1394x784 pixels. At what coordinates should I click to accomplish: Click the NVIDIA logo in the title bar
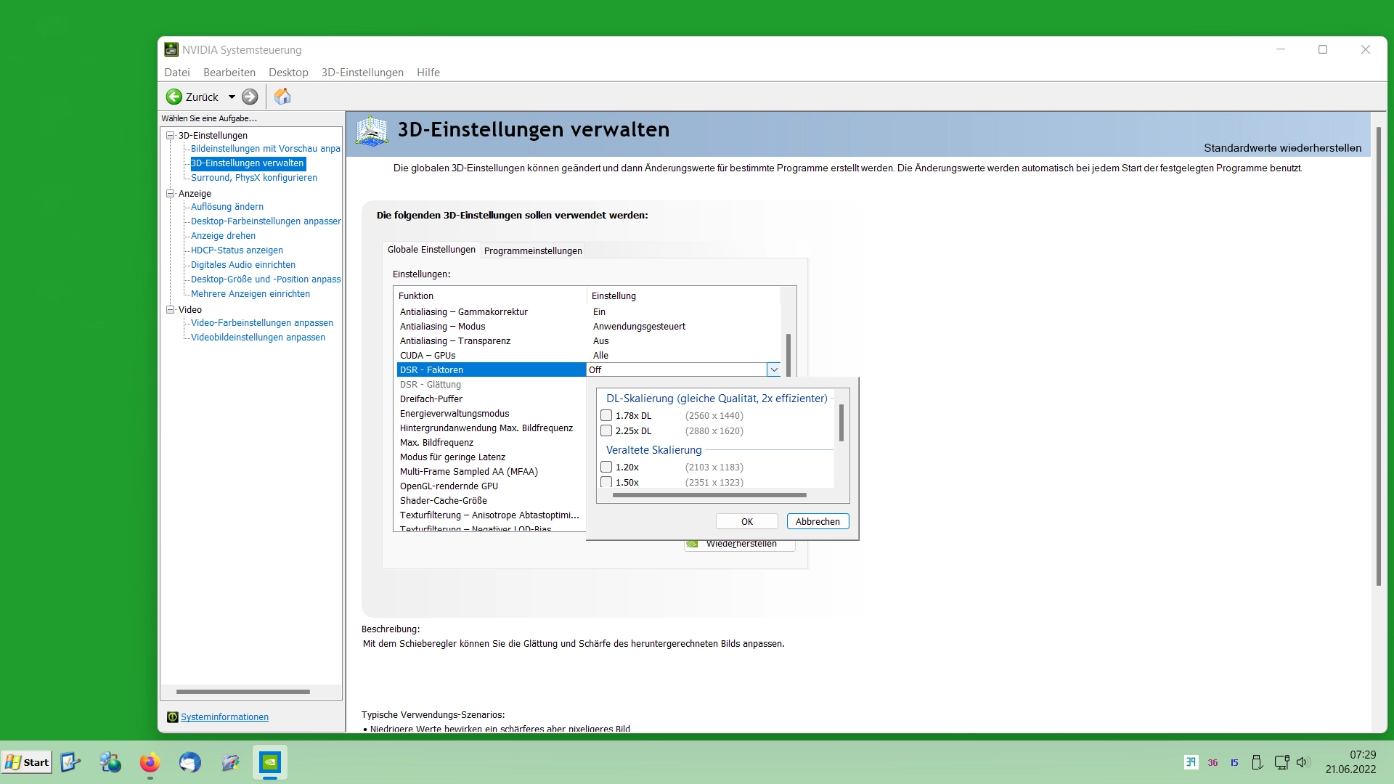click(x=171, y=49)
